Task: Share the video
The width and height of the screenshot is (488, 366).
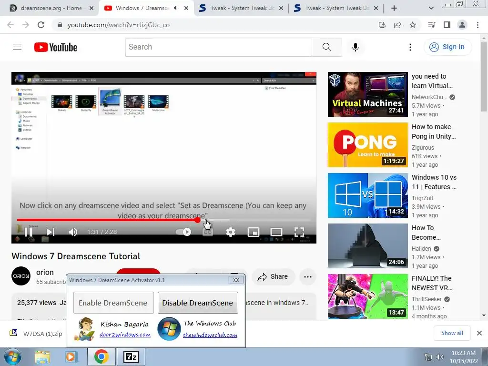Action: coord(273,276)
